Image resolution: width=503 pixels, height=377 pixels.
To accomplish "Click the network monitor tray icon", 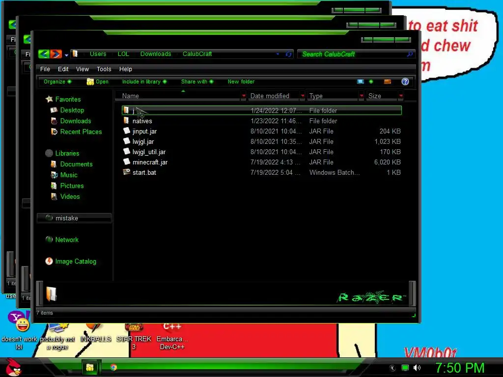I will pyautogui.click(x=405, y=368).
